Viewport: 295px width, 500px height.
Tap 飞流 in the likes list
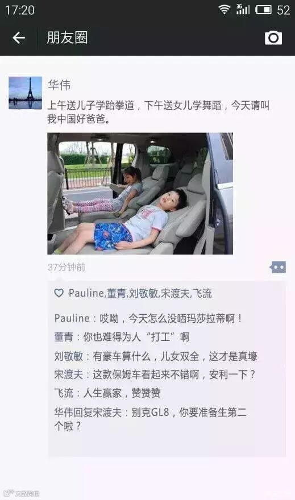coord(202,293)
